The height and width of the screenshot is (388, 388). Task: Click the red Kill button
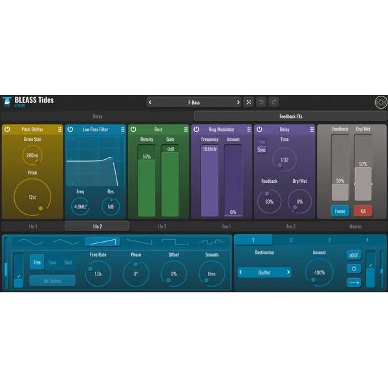[x=363, y=211]
